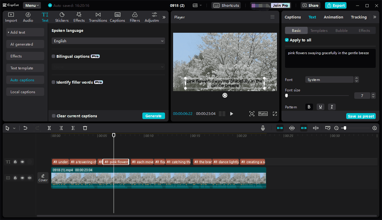Click the microphone voiceover record icon
Image resolution: width=382 pixels, height=220 pixels.
tap(263, 128)
